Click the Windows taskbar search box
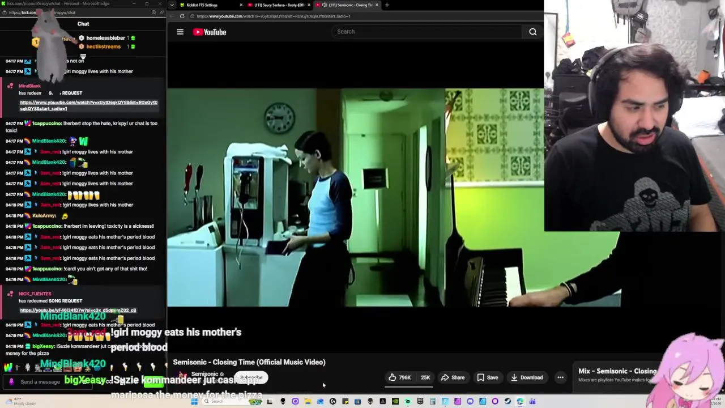The height and width of the screenshot is (408, 725). point(233,401)
